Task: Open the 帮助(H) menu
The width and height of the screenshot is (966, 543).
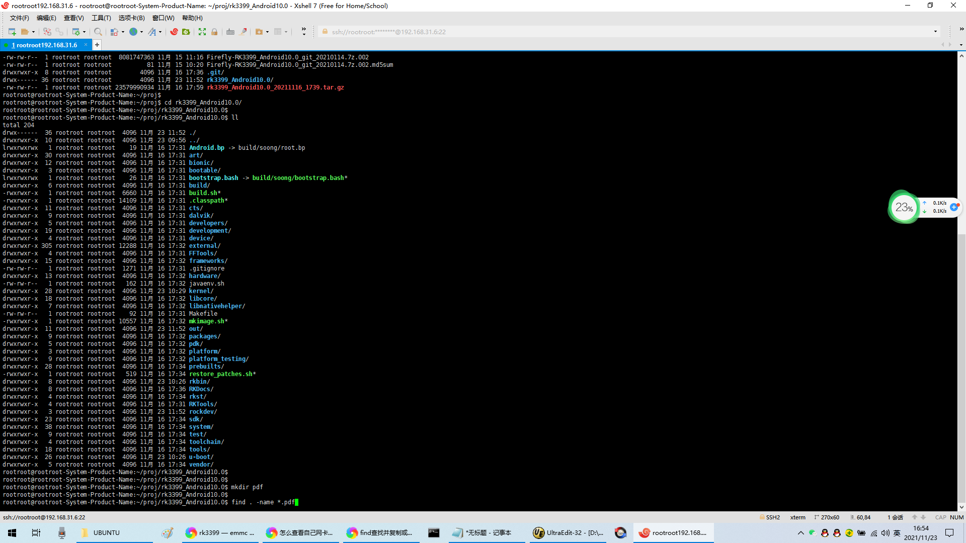Action: [192, 18]
